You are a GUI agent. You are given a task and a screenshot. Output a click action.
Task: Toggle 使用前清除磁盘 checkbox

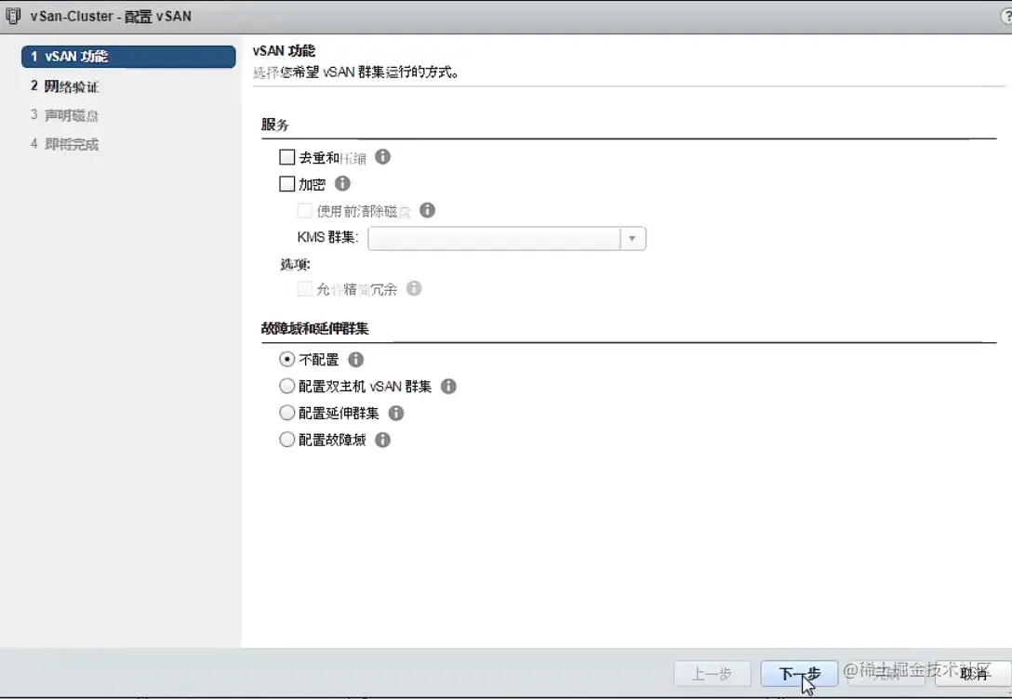[305, 211]
